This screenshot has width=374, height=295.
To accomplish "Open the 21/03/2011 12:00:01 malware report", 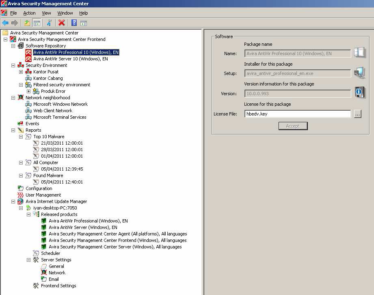I will coord(62,143).
